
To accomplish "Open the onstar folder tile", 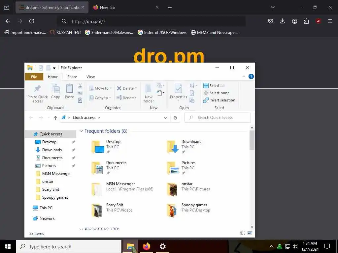I will coord(188,189).
